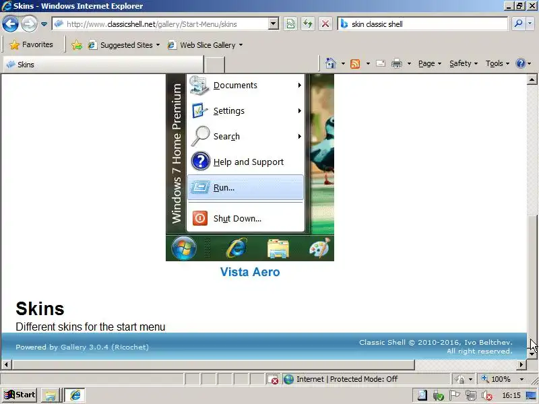Click the first system tray document icon
Image resolution: width=539 pixels, height=404 pixels.
click(422, 395)
